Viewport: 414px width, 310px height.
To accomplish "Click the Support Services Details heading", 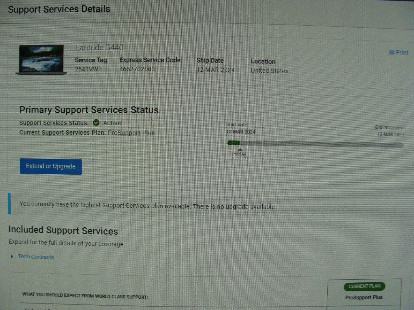I will coord(59,9).
